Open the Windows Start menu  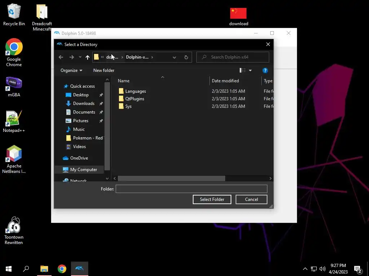9,269
